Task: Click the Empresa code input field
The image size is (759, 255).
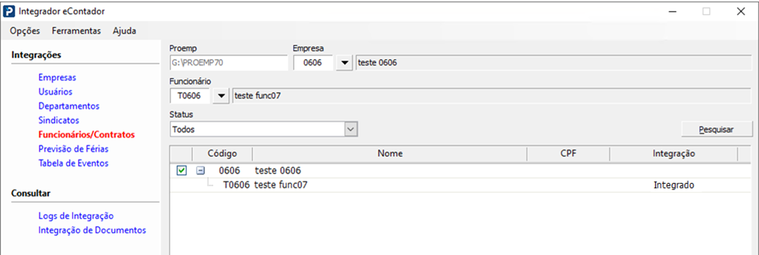Action: pyautogui.click(x=313, y=63)
